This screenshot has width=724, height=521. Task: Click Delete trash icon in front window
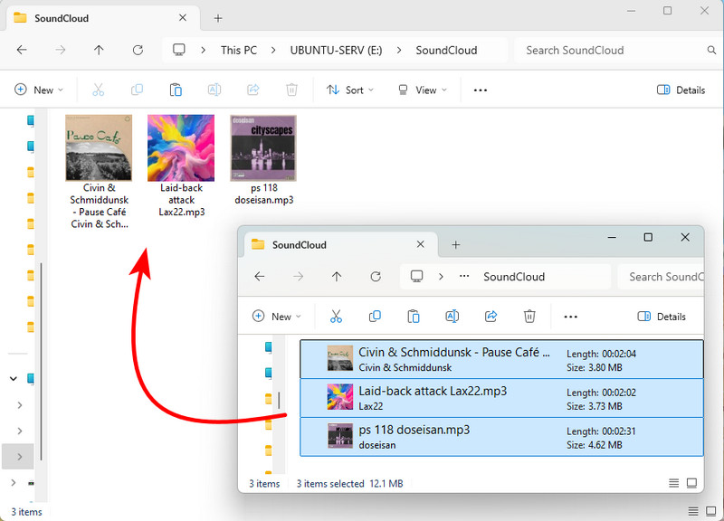(529, 316)
